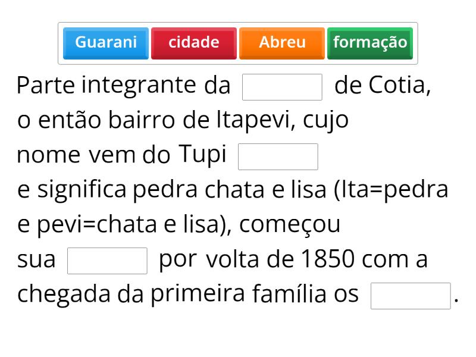476x357 pixels.
Task: Click the blank following the word "sua"
Action: (107, 261)
